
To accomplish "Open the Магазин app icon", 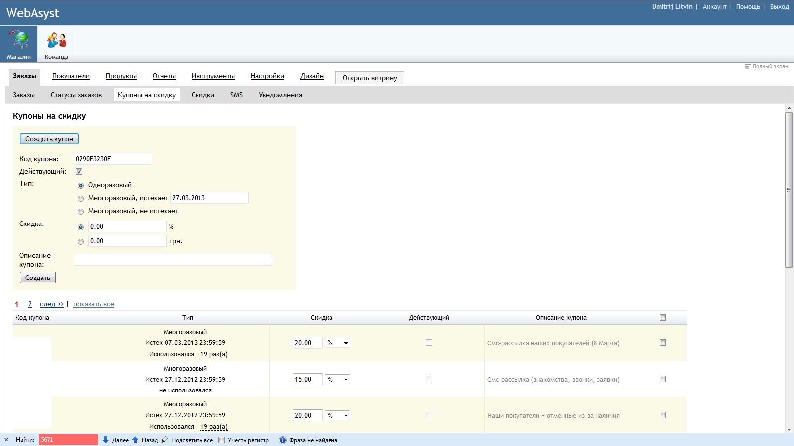I will click(18, 44).
